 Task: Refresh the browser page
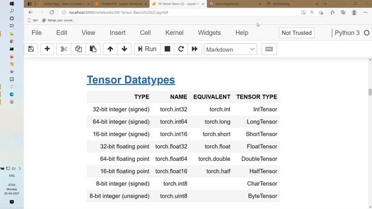coord(52,12)
